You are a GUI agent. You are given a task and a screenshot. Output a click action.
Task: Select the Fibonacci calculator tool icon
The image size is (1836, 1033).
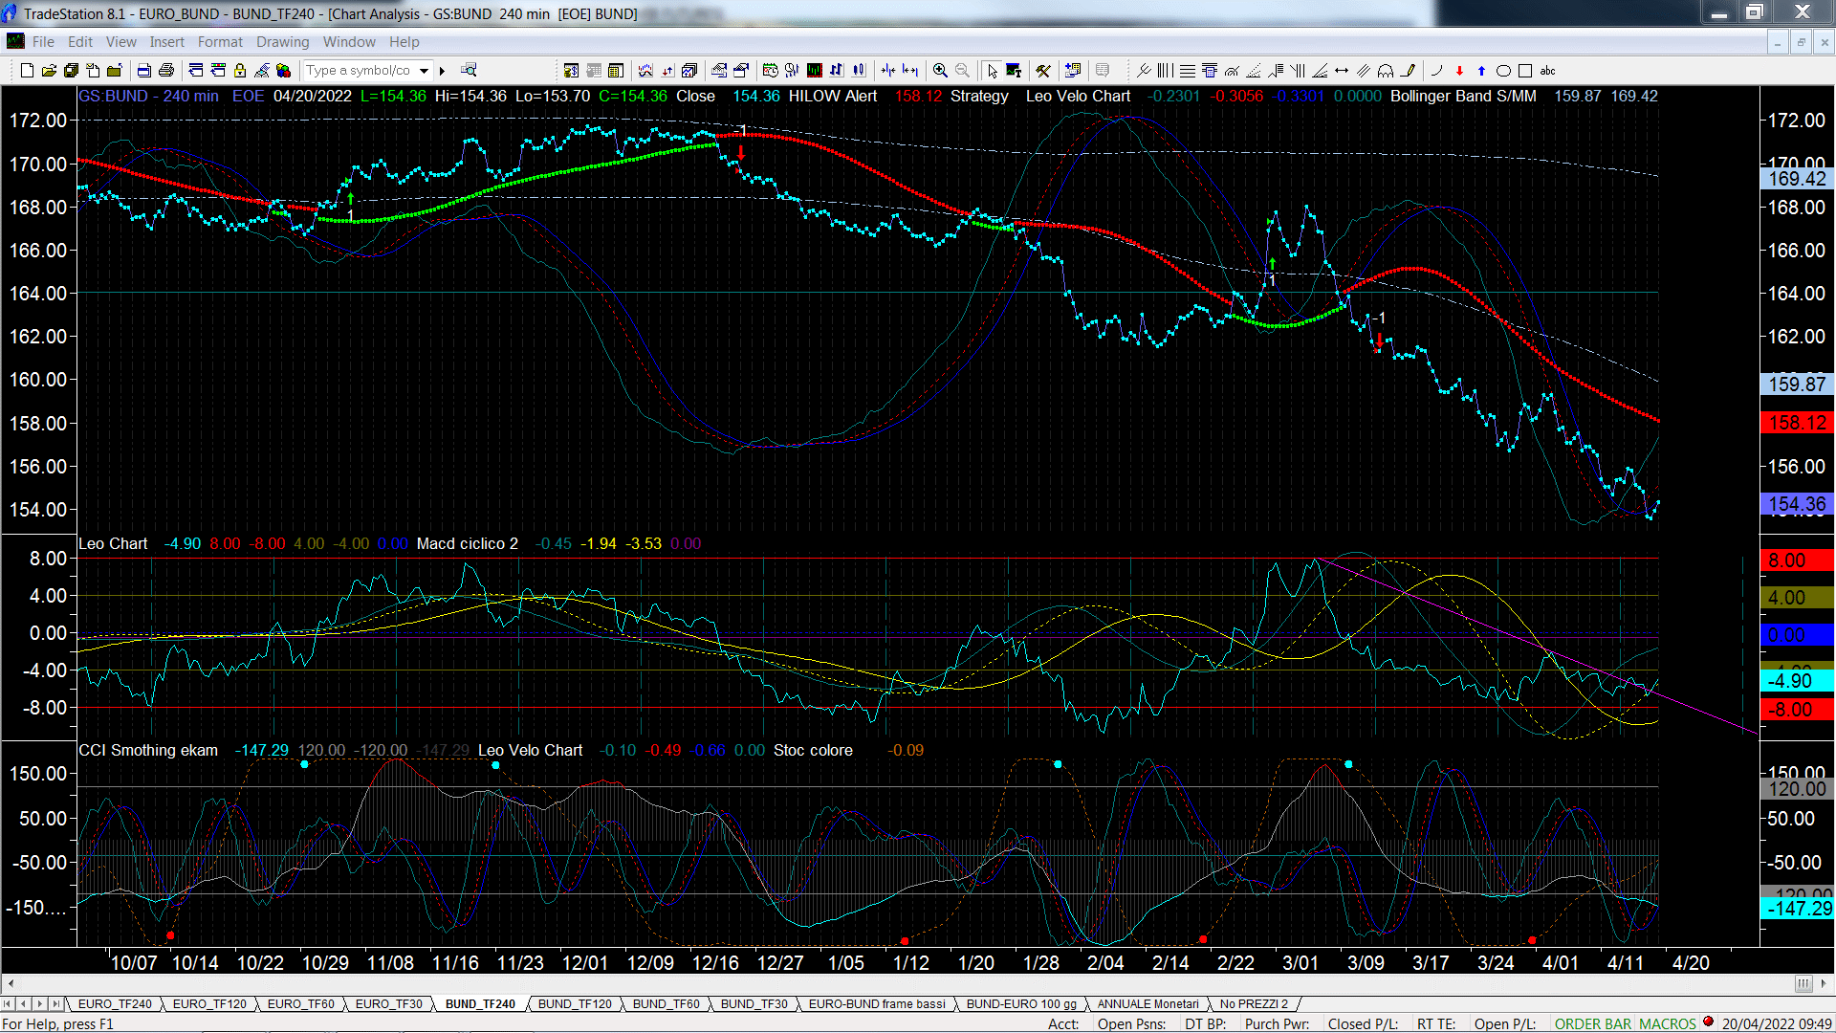[1210, 71]
